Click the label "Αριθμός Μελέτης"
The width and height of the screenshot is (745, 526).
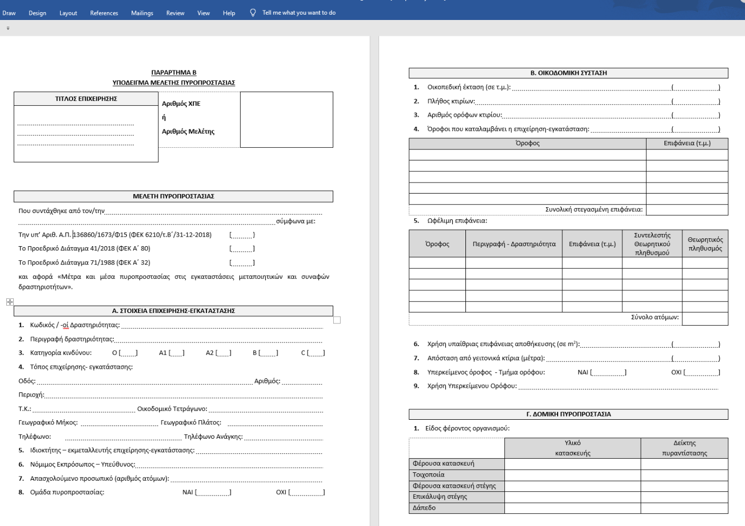tap(188, 131)
